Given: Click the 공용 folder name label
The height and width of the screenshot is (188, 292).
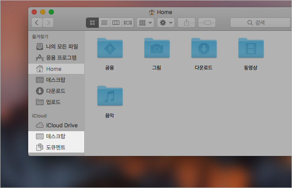Looking at the screenshot, I should (109, 68).
